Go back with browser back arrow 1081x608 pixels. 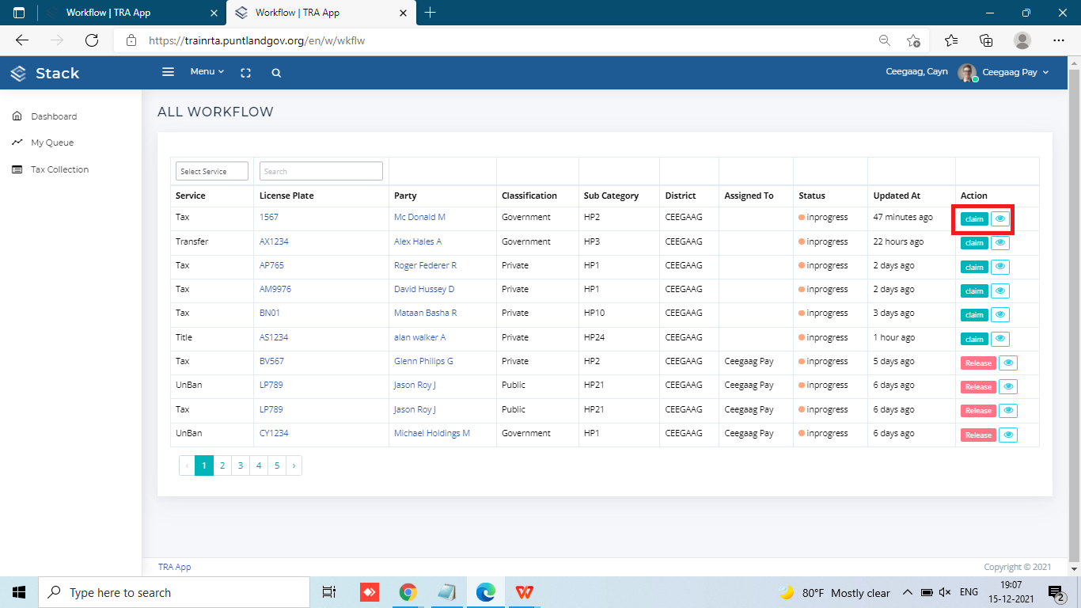(x=22, y=40)
